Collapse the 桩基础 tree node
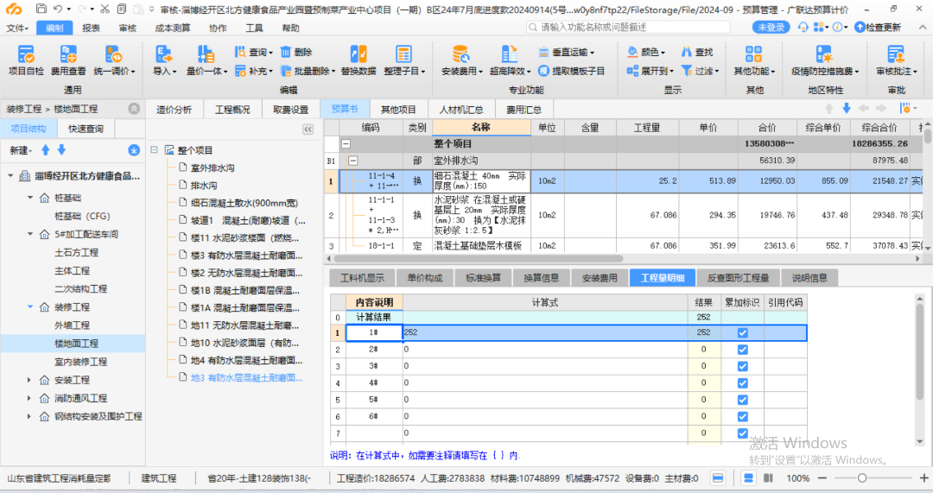Viewport: 933px width, 493px height. (29, 198)
